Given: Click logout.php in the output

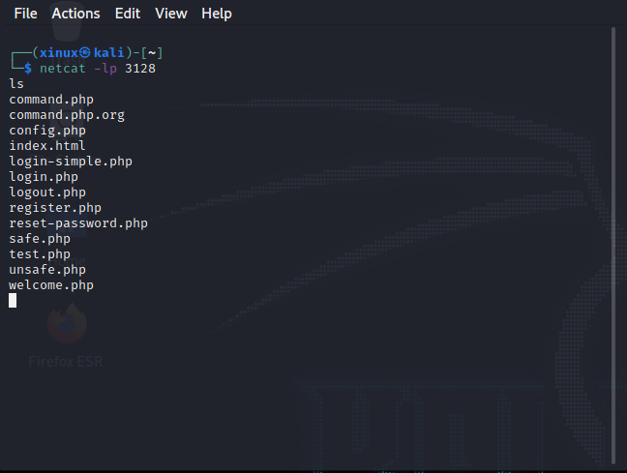Looking at the screenshot, I should point(47,192).
